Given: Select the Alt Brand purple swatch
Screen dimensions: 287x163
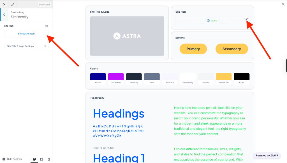Looking at the screenshot, I should [116, 77].
